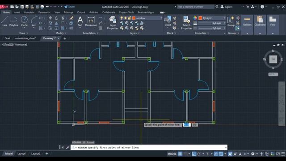
Task: Toggle grid display in status bar
Action: [180, 154]
